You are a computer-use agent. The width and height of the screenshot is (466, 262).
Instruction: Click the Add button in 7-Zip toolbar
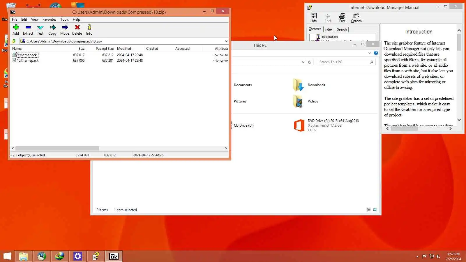[x=16, y=30]
